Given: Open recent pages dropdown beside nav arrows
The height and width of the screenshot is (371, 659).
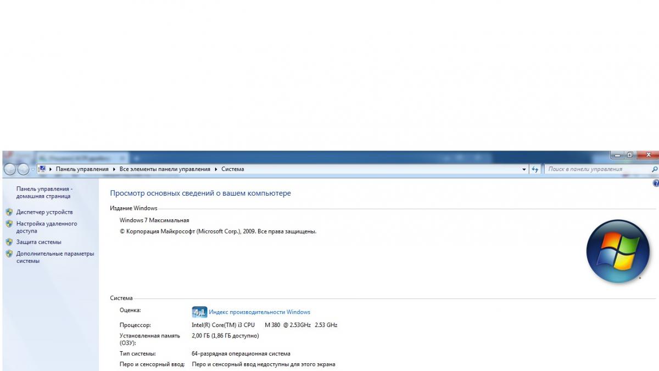Looking at the screenshot, I should coord(33,169).
